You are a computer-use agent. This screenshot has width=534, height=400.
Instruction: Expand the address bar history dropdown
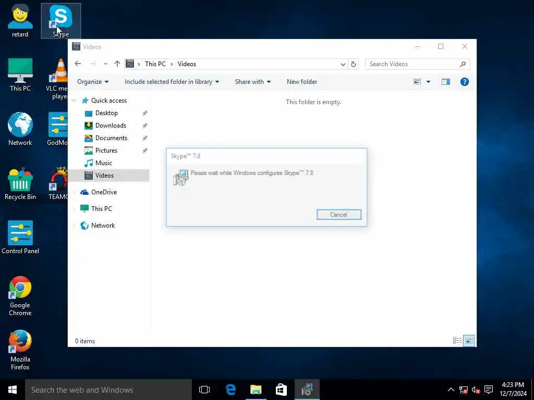click(343, 64)
